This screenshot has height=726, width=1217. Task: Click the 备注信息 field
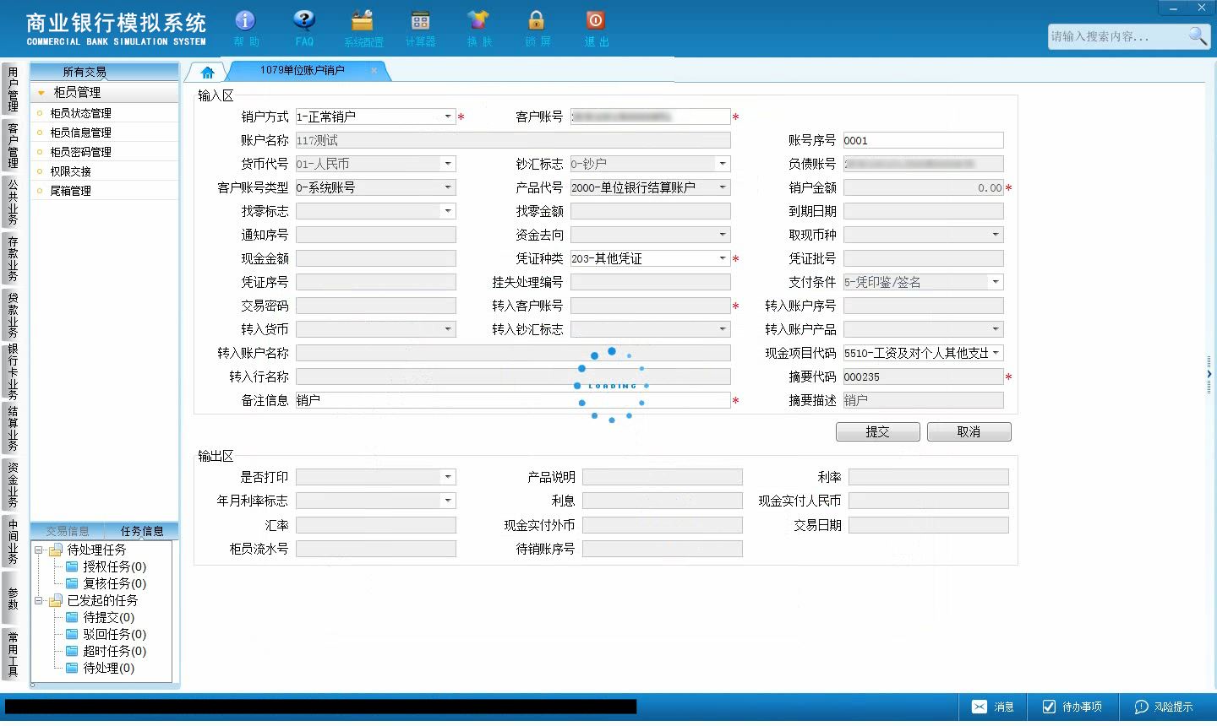513,400
